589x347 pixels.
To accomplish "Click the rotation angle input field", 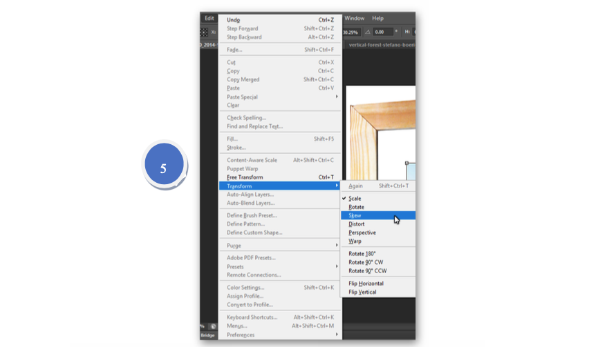I will (x=384, y=32).
